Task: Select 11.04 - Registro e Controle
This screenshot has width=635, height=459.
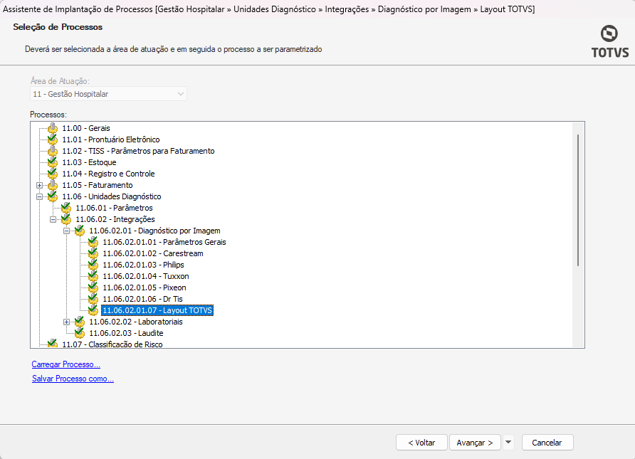Action: [x=108, y=174]
